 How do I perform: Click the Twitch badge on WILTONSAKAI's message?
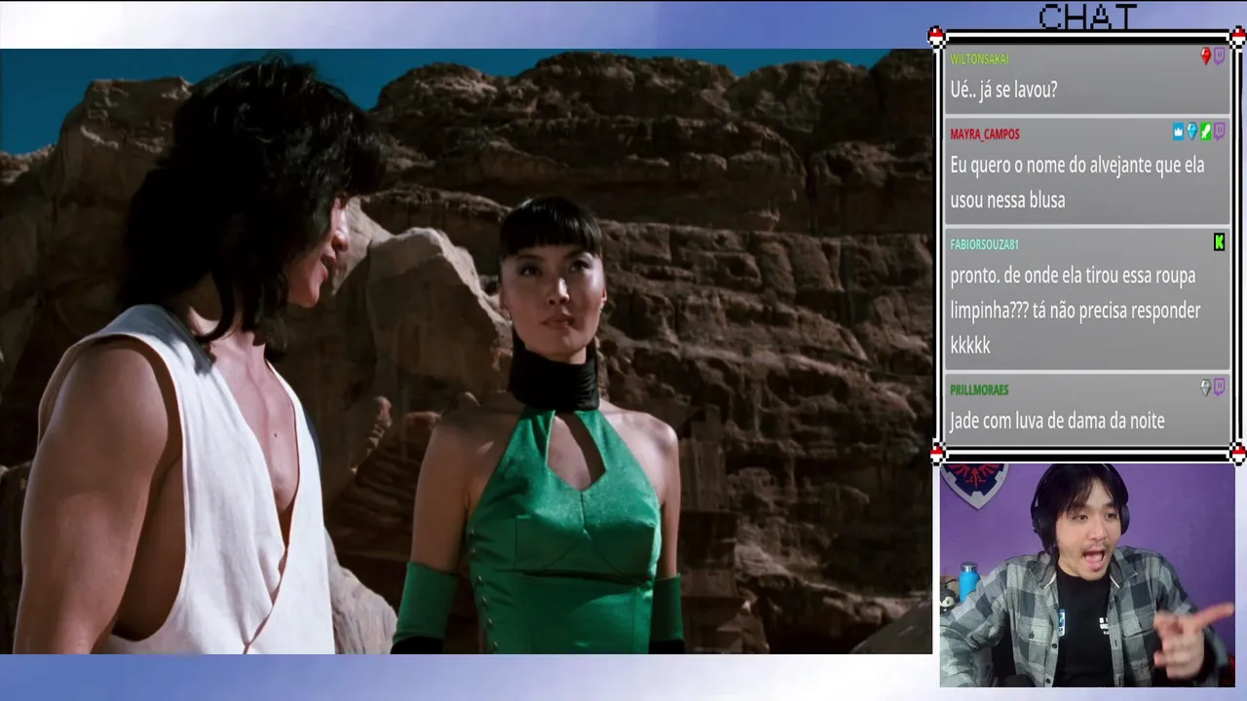[x=1219, y=56]
